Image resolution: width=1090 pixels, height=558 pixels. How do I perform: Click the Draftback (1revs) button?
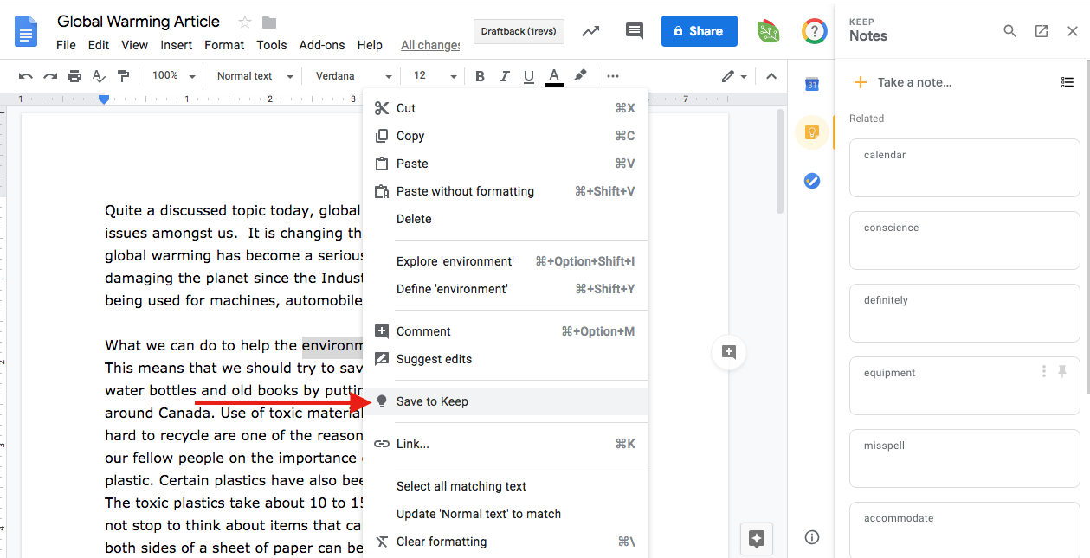click(x=519, y=32)
